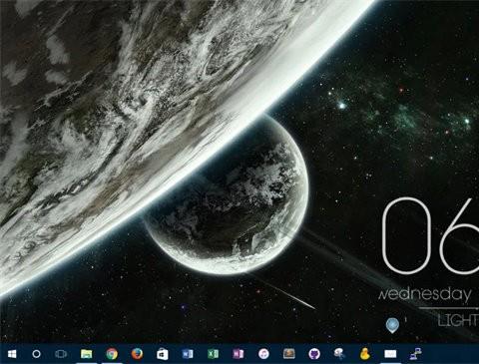
Task: Open iTunes music note icon
Action: (263, 354)
